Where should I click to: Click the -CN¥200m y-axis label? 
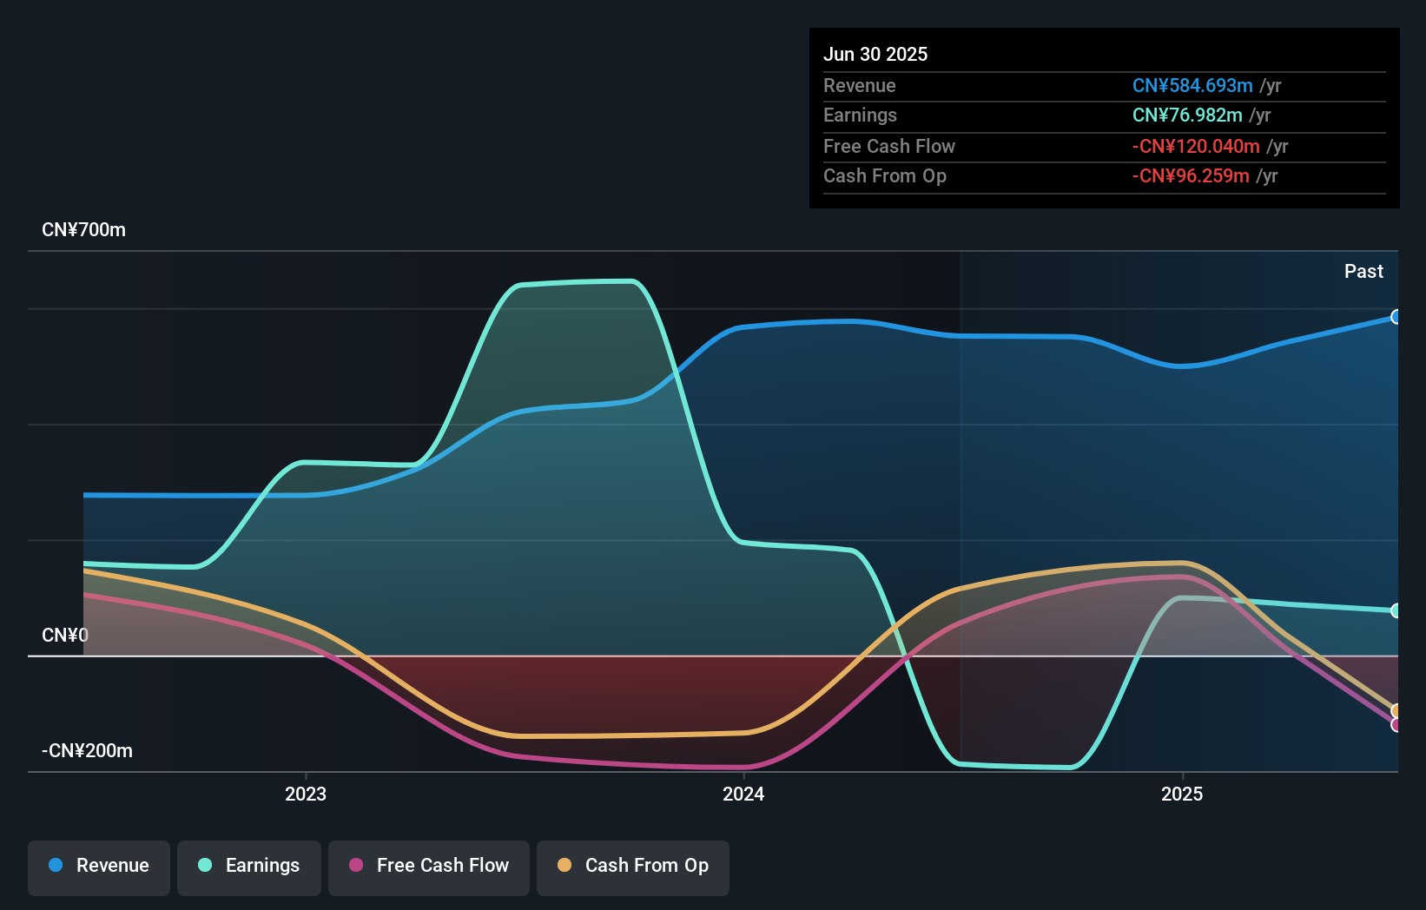click(x=87, y=751)
